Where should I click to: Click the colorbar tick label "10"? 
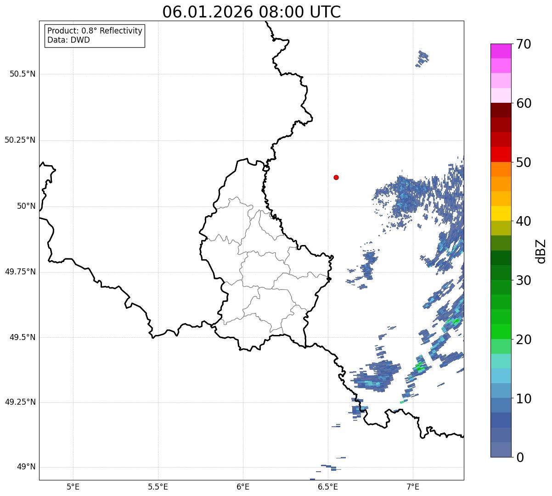(524, 398)
